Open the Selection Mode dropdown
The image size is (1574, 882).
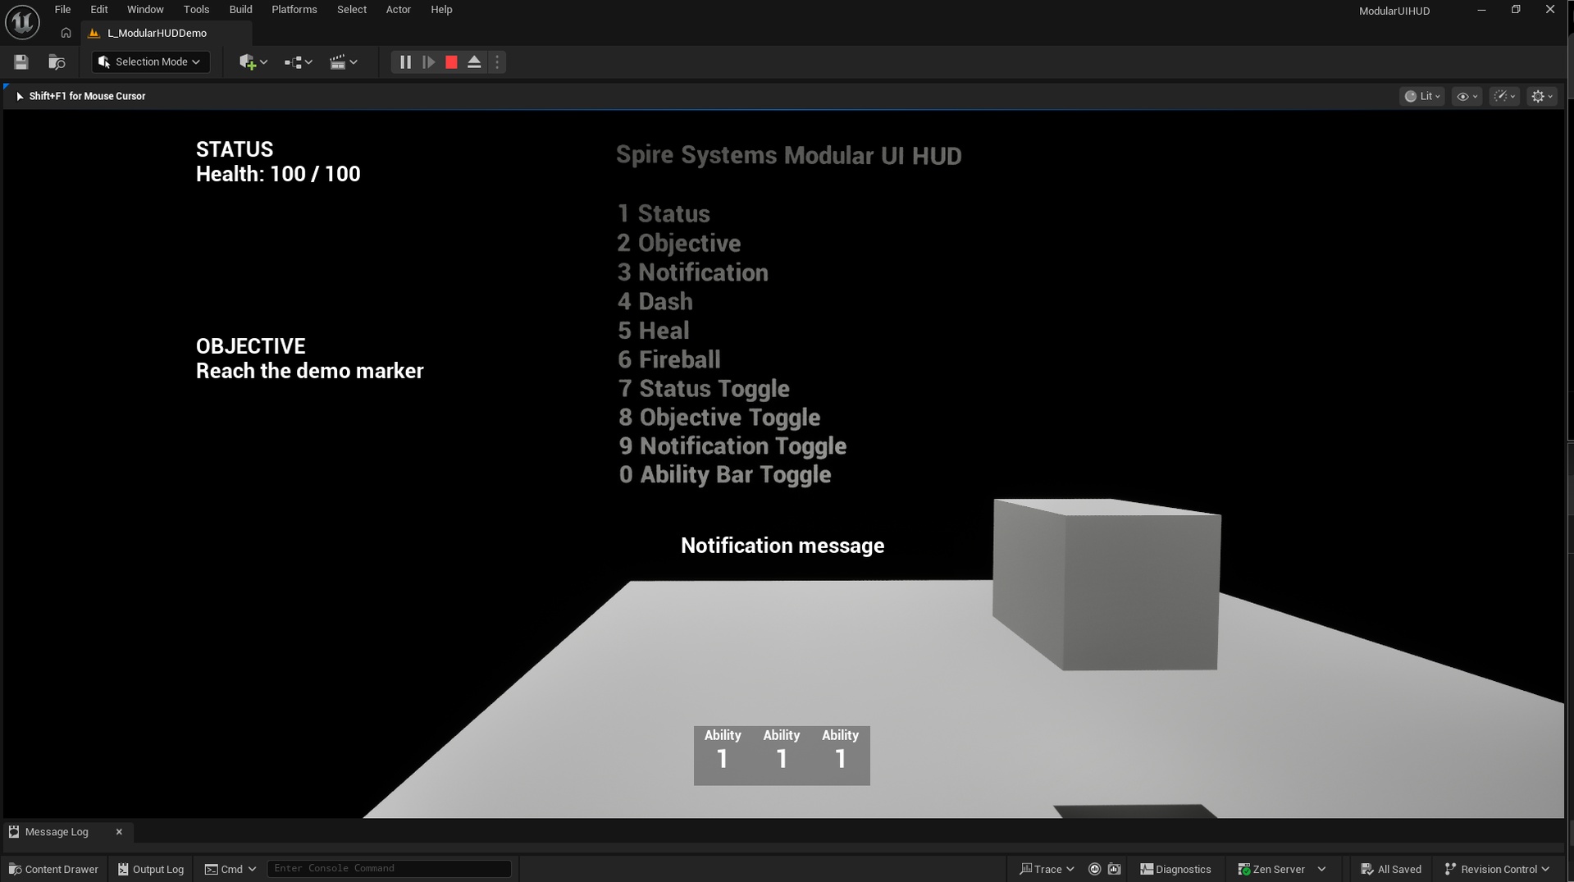(x=150, y=62)
